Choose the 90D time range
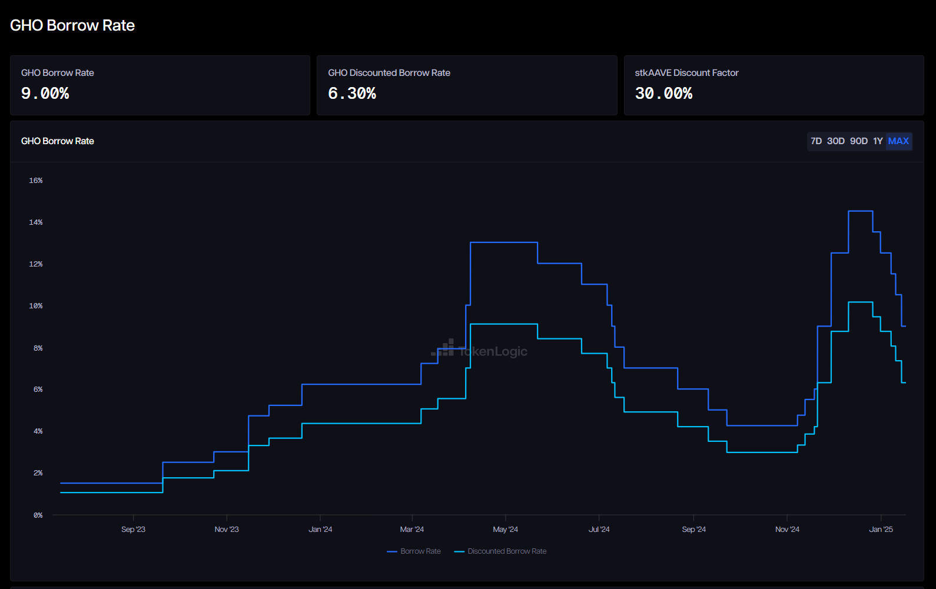Viewport: 936px width, 589px height. coord(858,141)
